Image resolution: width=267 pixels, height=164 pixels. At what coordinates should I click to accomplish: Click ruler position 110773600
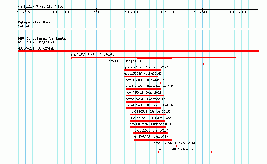click(61, 12)
